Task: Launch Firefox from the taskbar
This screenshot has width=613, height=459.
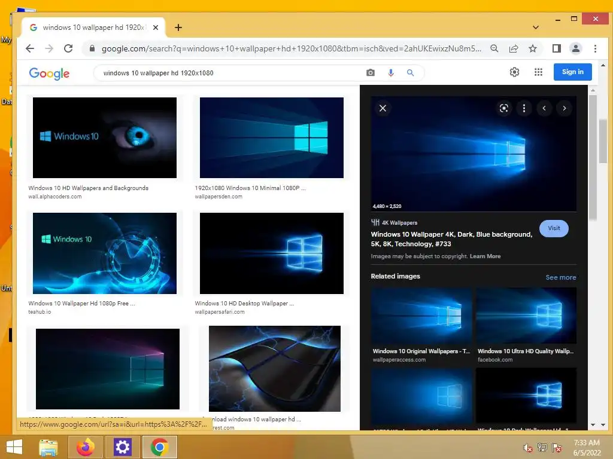Action: click(85, 447)
